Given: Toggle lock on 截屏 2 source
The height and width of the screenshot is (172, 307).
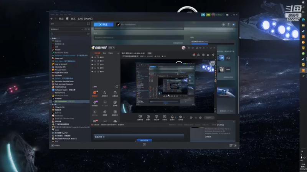Looking at the screenshot, I should (x=95, y=57).
